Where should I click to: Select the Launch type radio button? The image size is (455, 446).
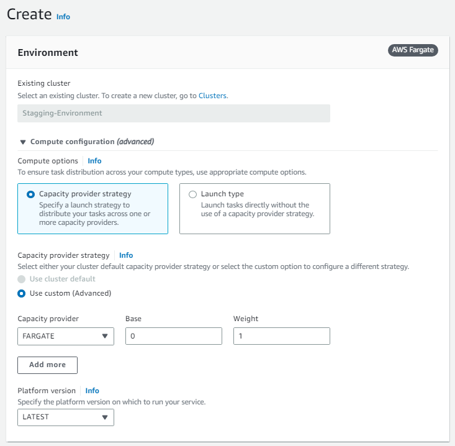click(192, 194)
